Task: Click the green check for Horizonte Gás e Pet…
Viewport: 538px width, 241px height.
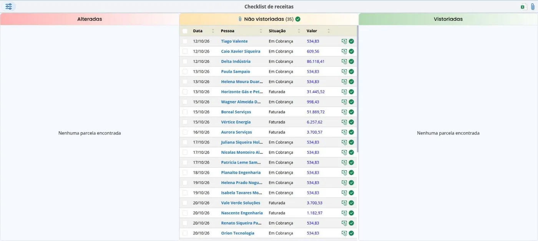Action: tap(351, 92)
